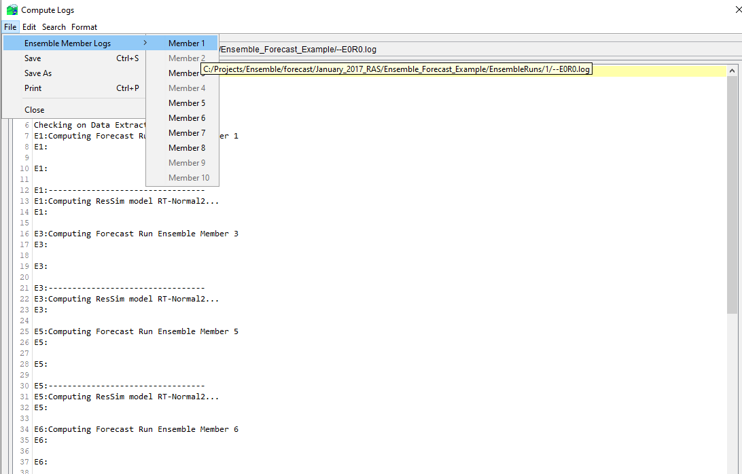Open the File menu
This screenshot has width=742, height=474.
tap(10, 26)
